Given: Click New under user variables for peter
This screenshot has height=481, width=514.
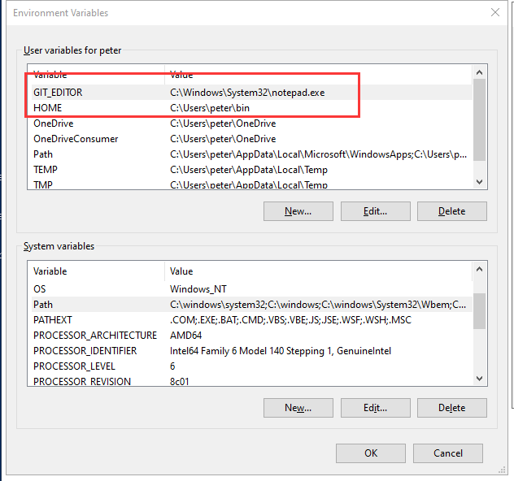Looking at the screenshot, I should (x=298, y=211).
